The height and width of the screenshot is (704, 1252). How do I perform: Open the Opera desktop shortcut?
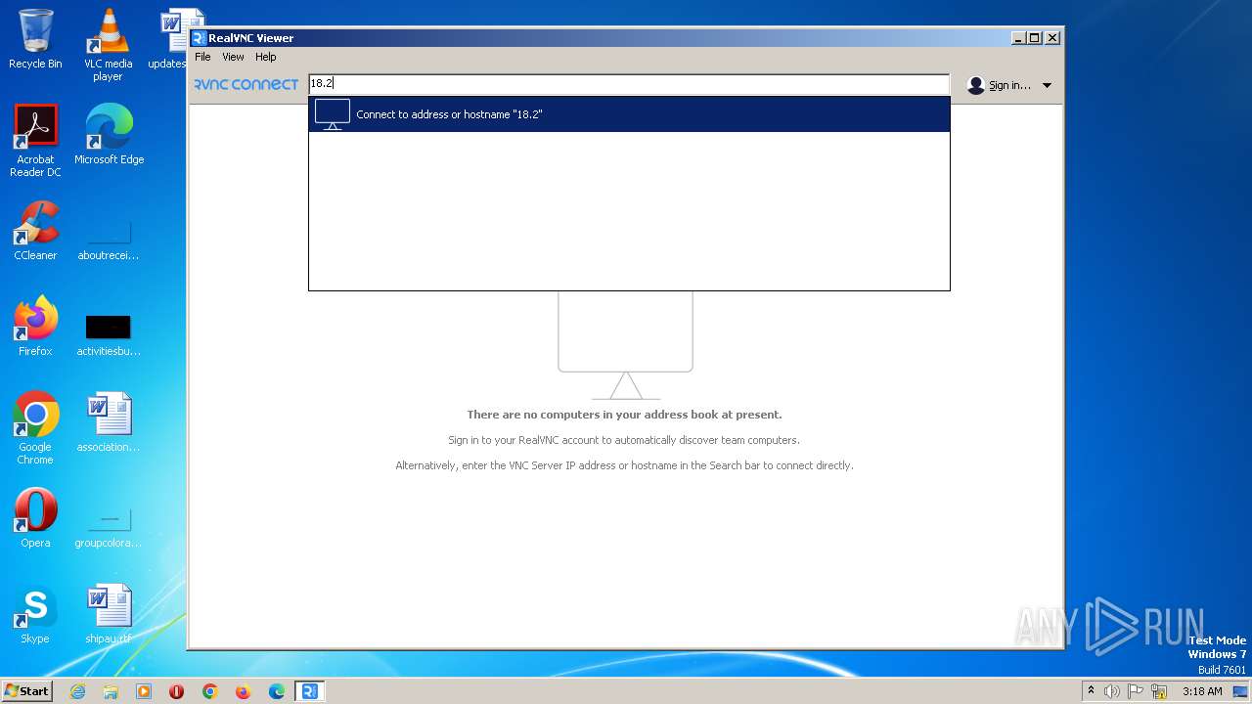click(35, 518)
